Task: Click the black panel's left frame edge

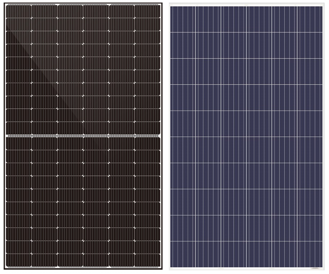Action: click(4, 136)
